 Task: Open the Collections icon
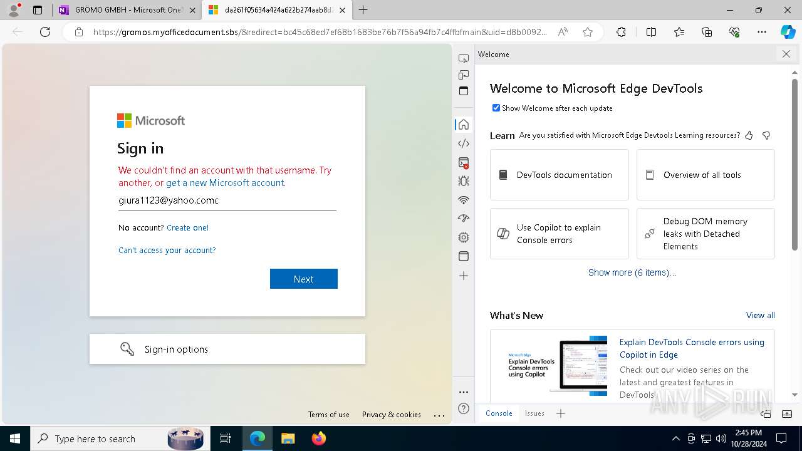point(707,32)
